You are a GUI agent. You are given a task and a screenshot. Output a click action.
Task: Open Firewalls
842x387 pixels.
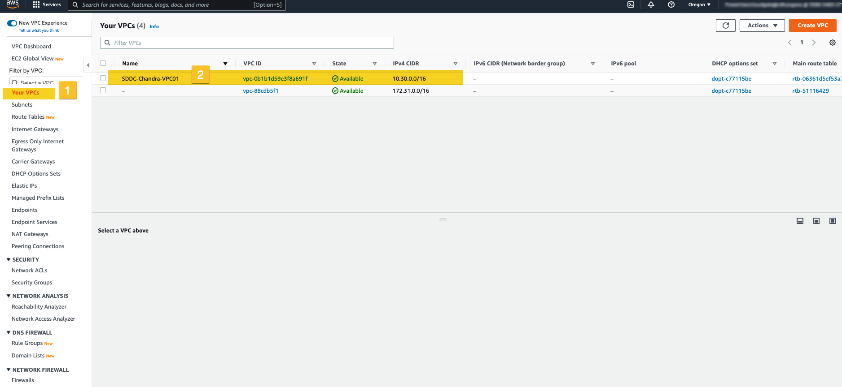[23, 380]
